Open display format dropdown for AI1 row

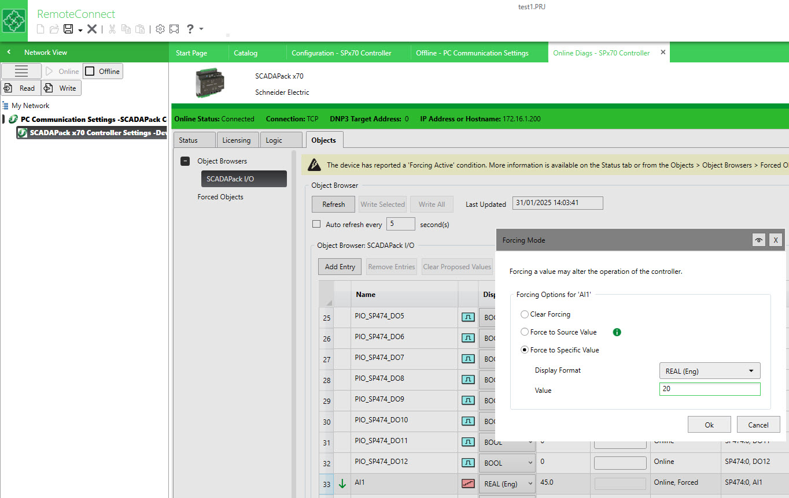[x=507, y=484]
